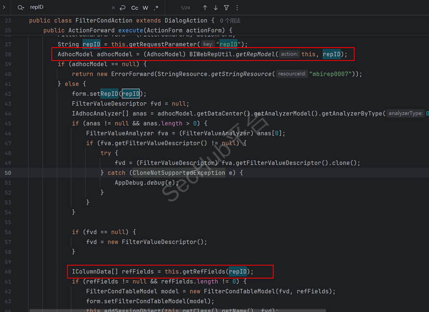Toggle Regex (.*) search mode
429x312 pixels.
[156, 8]
